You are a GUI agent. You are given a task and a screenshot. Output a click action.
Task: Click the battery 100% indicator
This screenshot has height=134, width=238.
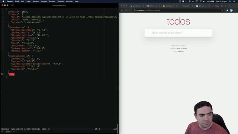pos(210,1)
